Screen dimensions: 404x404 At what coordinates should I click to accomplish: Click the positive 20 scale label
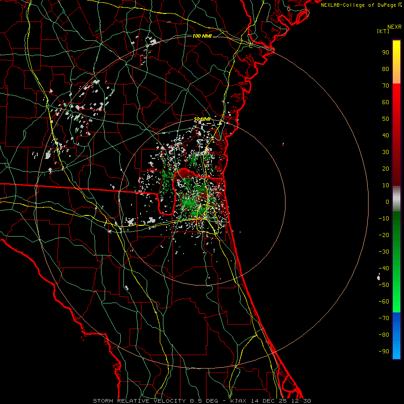[386, 169]
